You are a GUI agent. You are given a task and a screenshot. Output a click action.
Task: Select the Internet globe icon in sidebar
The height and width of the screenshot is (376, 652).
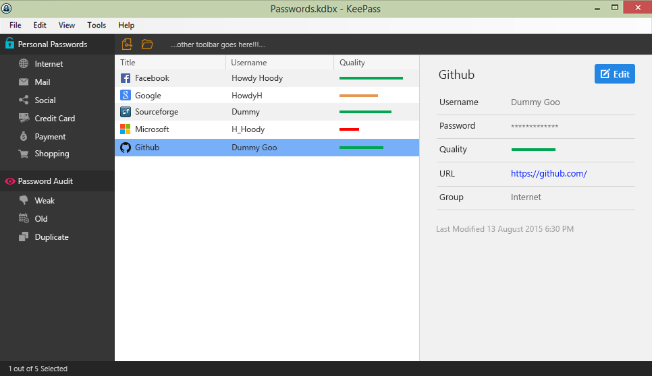pos(24,64)
